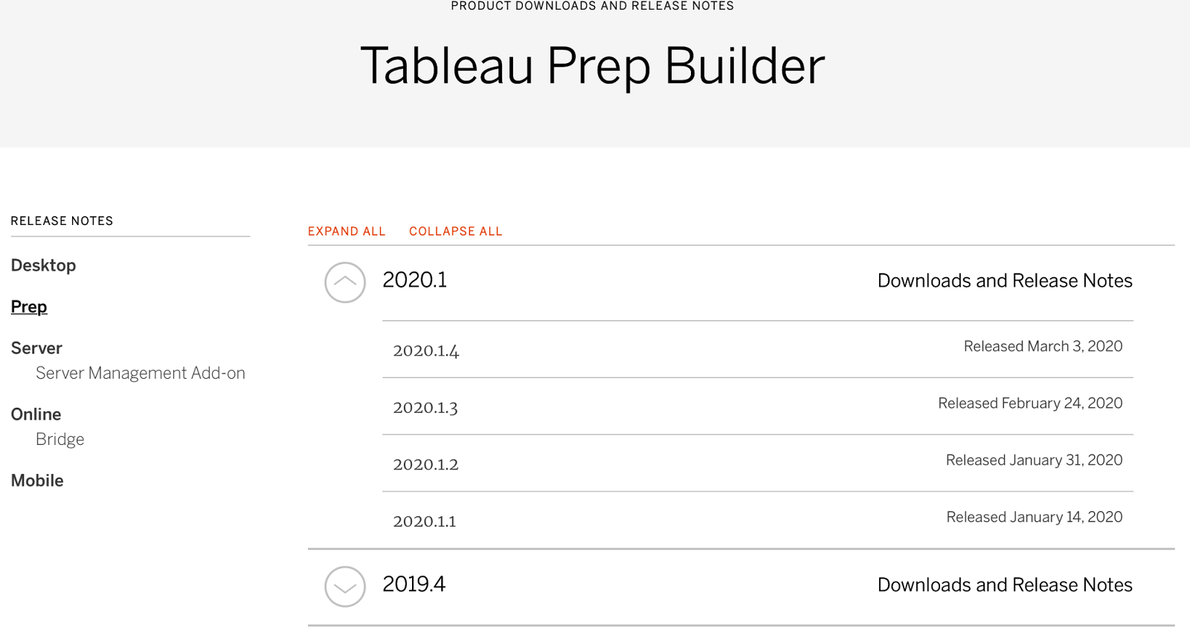Click the chevron icon next to 2019.4

(x=344, y=587)
